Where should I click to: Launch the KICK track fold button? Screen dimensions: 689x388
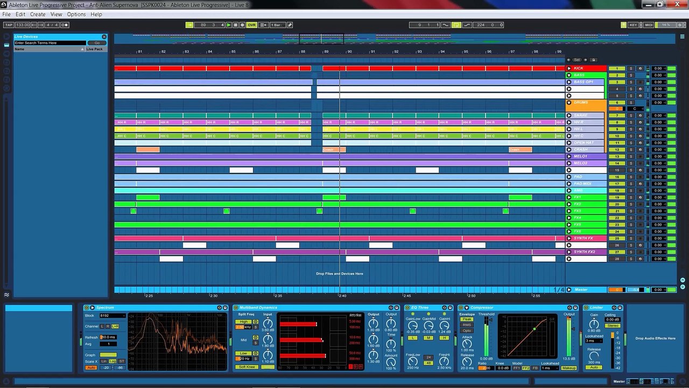569,68
